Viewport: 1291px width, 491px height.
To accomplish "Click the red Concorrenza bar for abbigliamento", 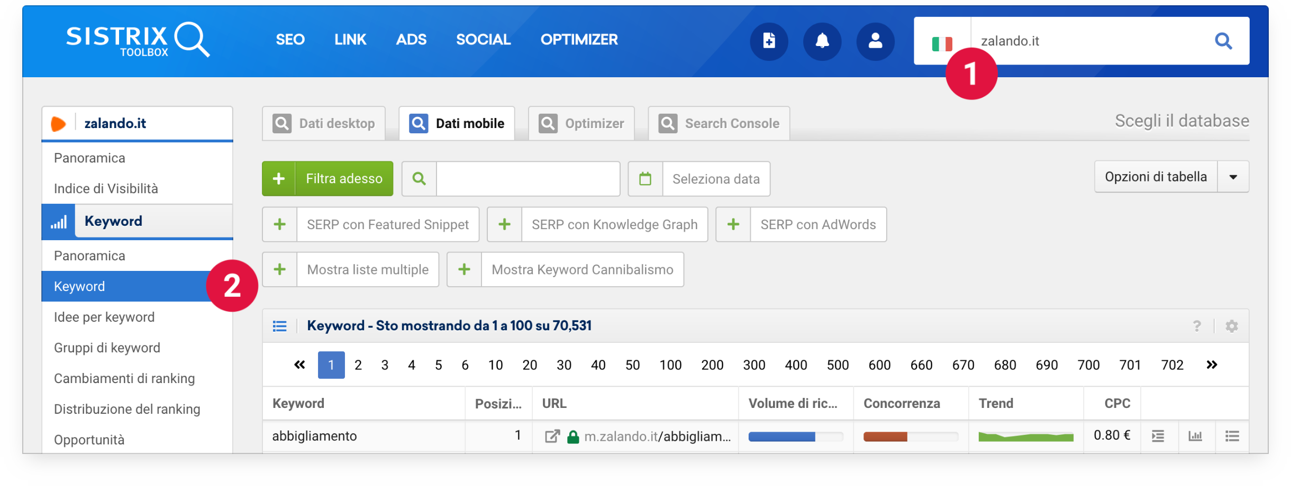I will coord(885,437).
